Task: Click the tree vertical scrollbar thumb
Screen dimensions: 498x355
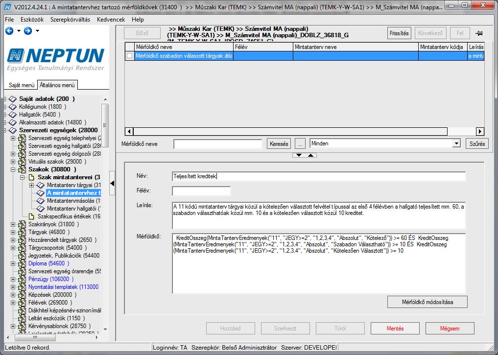Action: click(105, 125)
